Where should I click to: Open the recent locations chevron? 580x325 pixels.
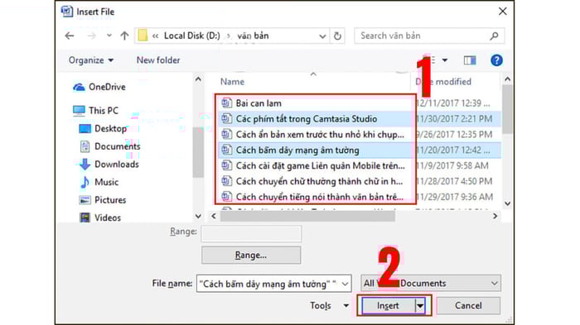(109, 36)
